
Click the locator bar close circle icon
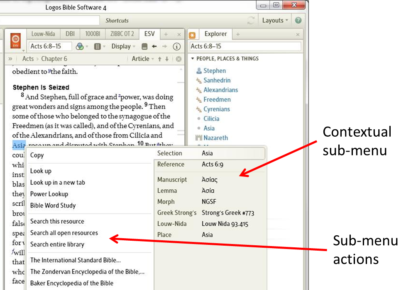179,59
